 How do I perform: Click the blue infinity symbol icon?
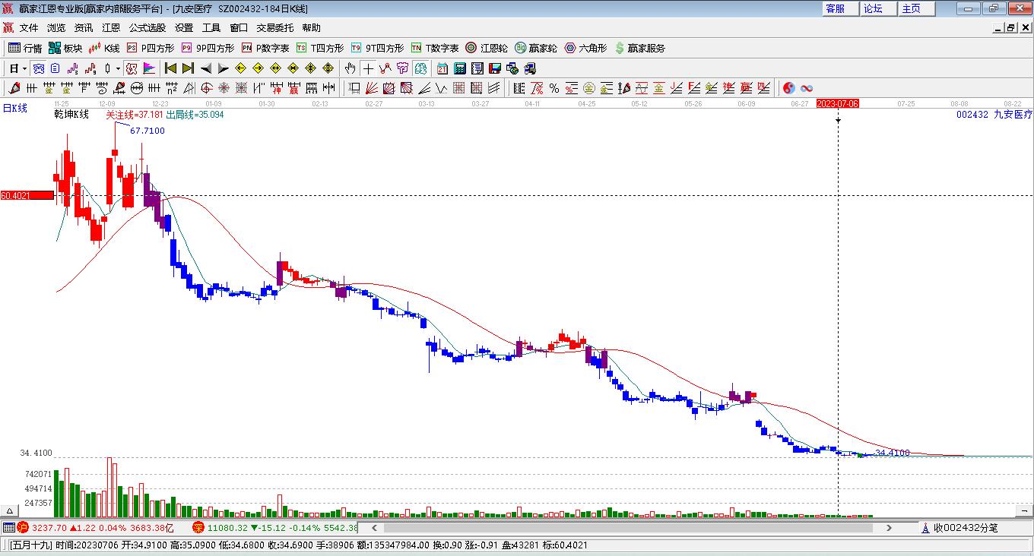[807, 88]
